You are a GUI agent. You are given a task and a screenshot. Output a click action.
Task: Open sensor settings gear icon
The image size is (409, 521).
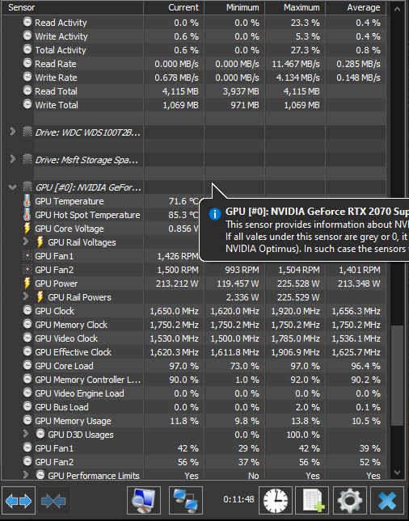coord(350,500)
